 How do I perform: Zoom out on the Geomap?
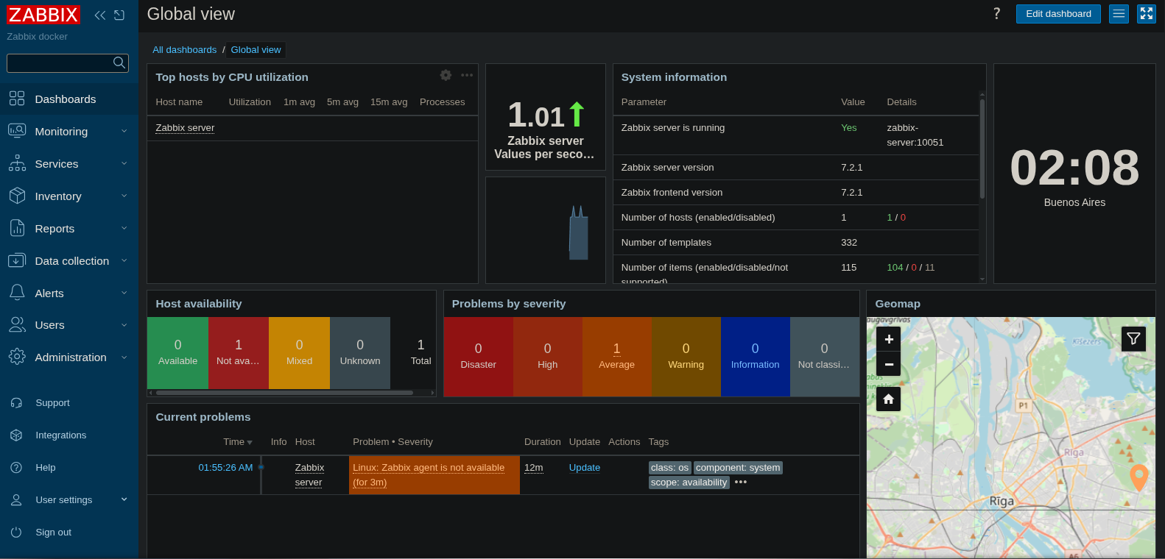point(889,364)
